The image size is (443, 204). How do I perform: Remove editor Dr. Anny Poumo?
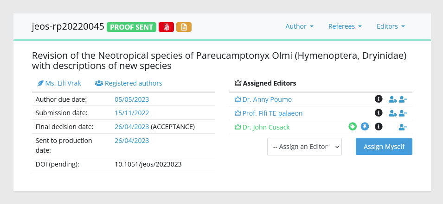coord(403,99)
